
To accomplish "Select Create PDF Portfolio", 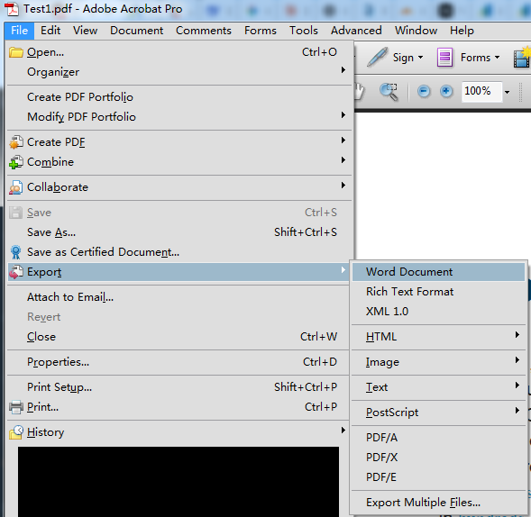I will pyautogui.click(x=179, y=97).
